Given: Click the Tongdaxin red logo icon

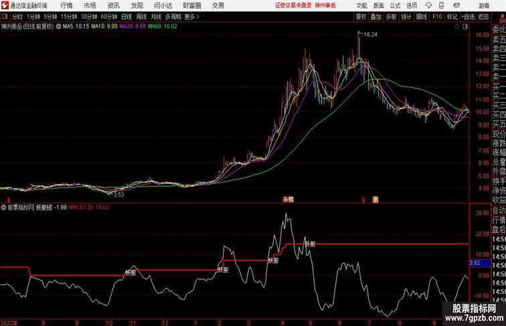Looking at the screenshot, I should click(x=5, y=5).
